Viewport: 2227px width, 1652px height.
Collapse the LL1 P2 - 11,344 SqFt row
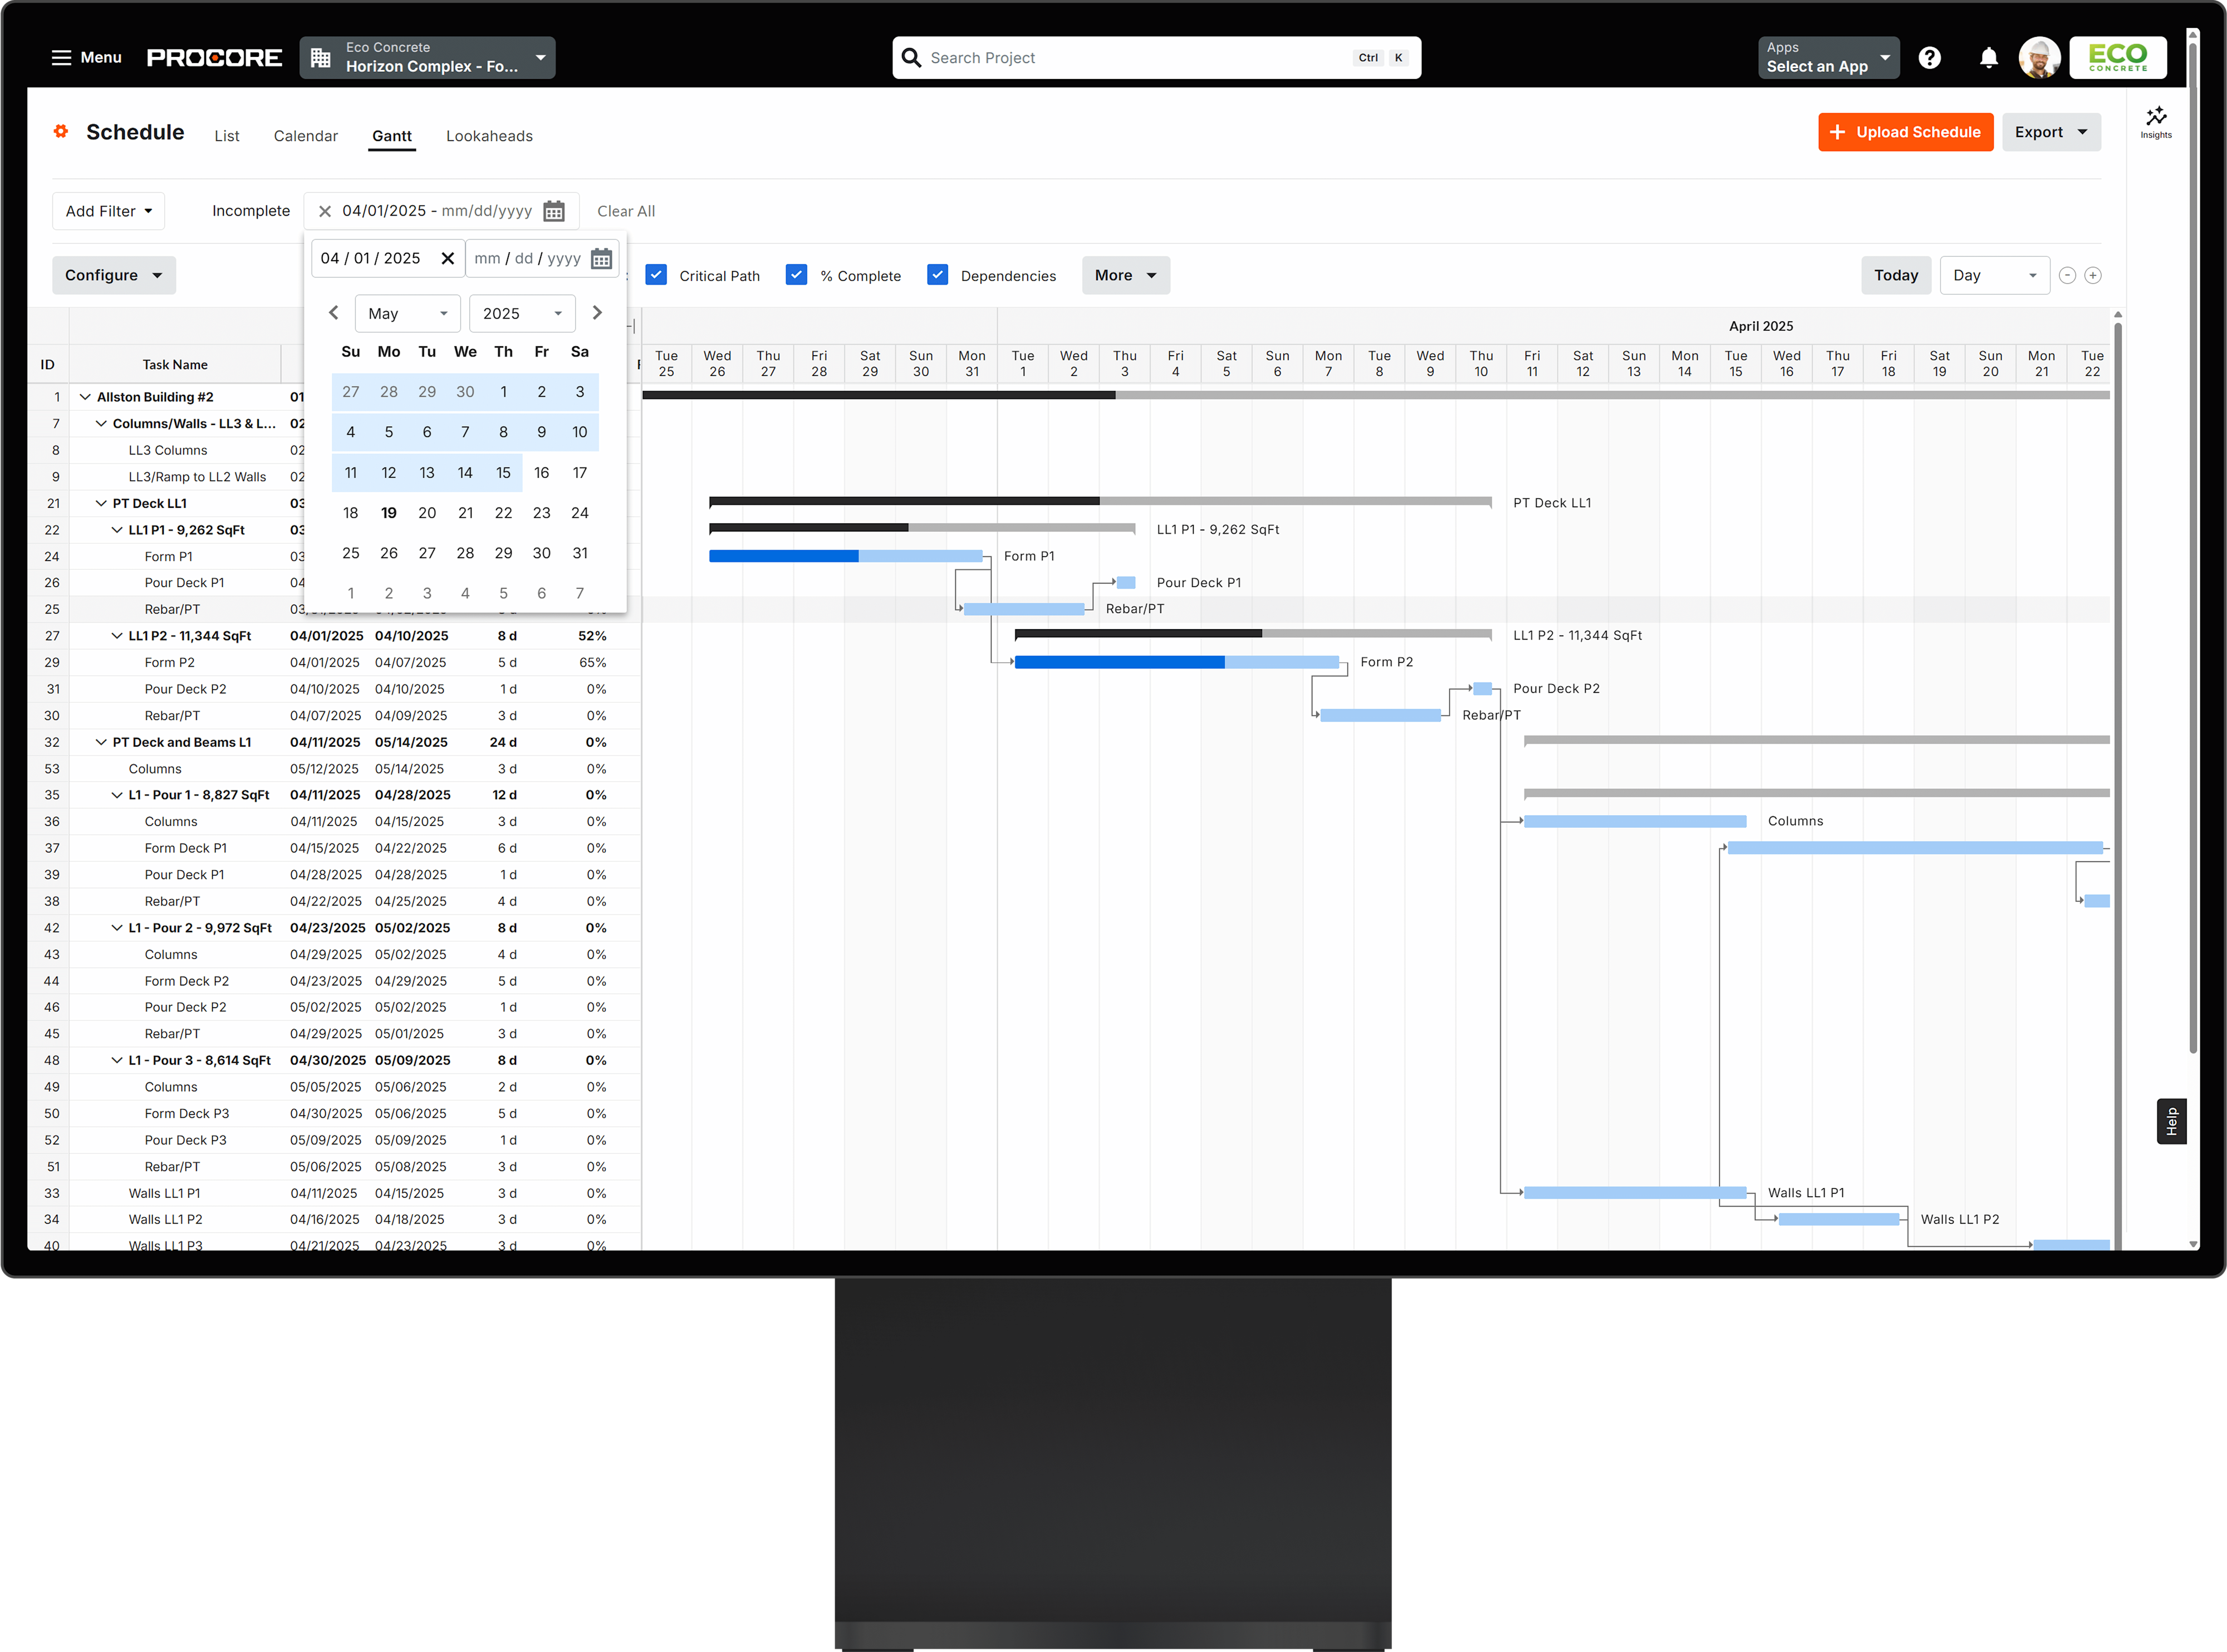117,635
